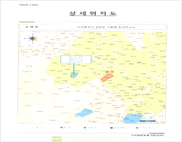Click the green PAC logo in the footer

pos(57,139)
